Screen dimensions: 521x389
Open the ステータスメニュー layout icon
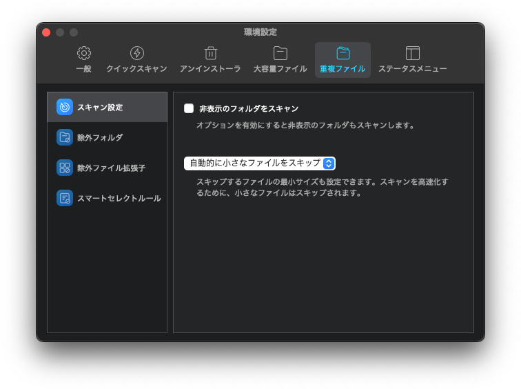click(412, 53)
